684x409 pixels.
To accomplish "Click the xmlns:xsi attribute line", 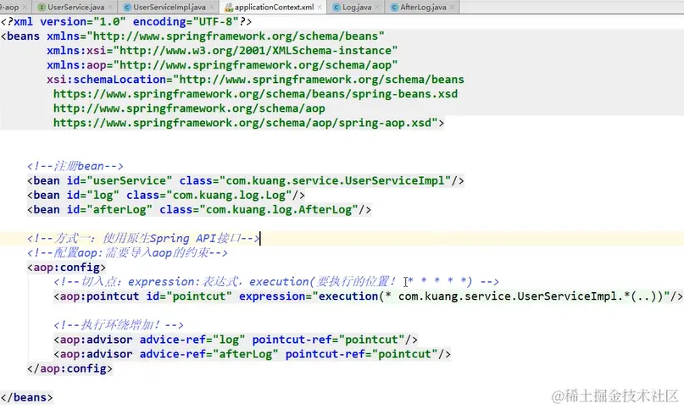I will (x=222, y=51).
